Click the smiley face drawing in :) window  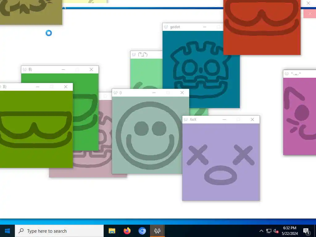pos(149,135)
